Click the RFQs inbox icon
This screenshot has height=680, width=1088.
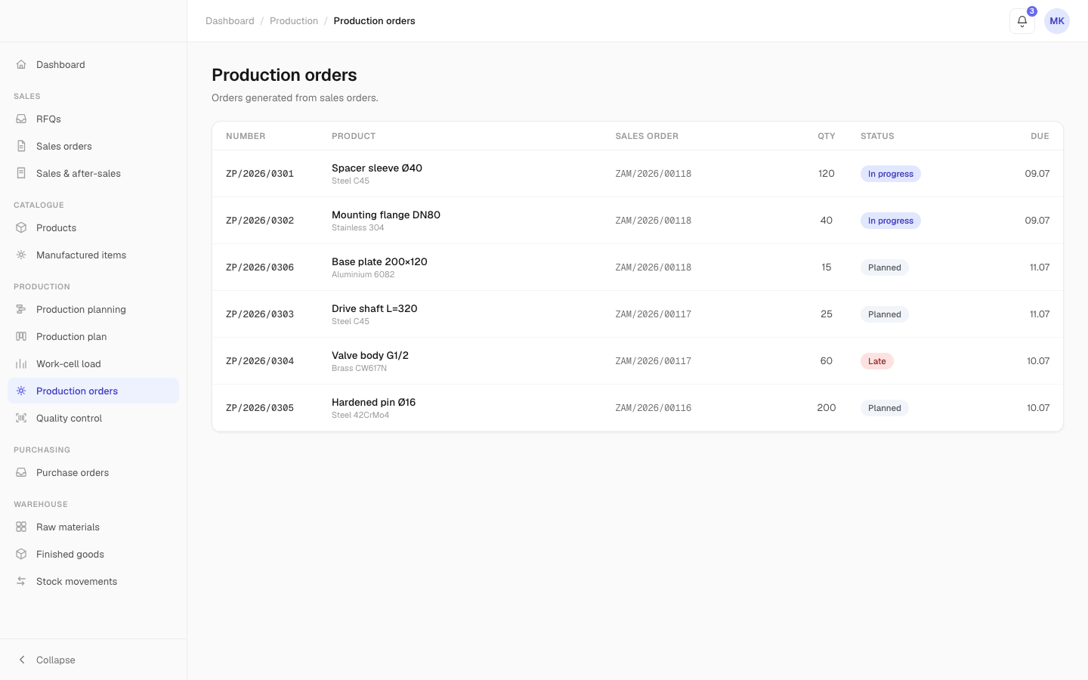coord(21,119)
